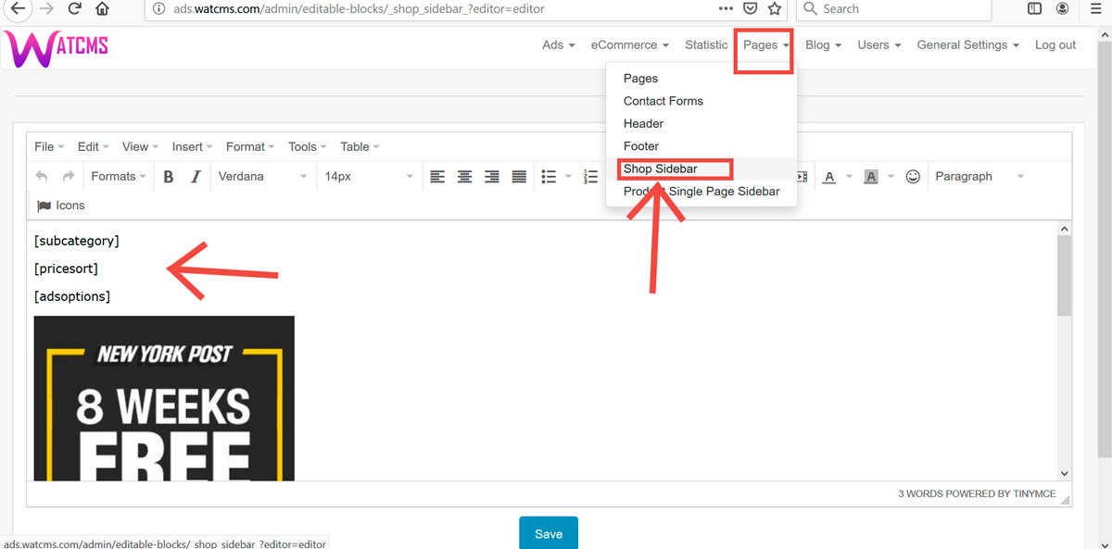Open the editor Insert menu
Viewport: 1112px width, 549px height.
coord(192,146)
